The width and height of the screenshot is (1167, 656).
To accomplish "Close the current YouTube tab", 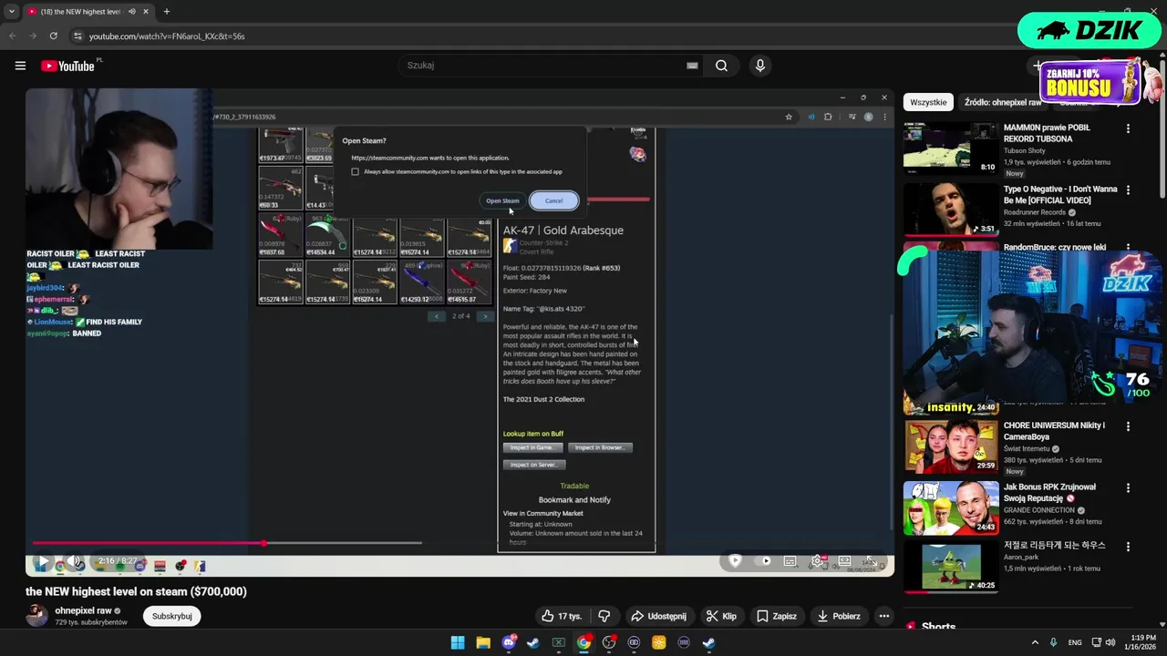I will pyautogui.click(x=146, y=12).
